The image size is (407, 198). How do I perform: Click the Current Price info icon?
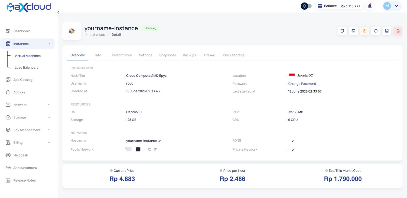(x=111, y=171)
